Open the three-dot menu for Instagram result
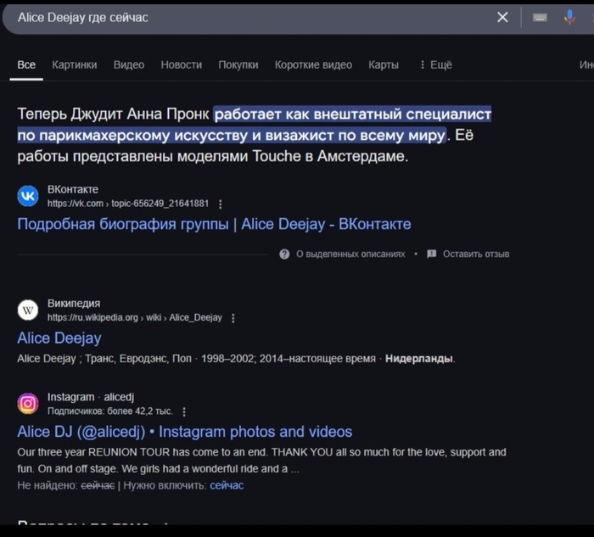The width and height of the screenshot is (594, 537). coord(184,411)
